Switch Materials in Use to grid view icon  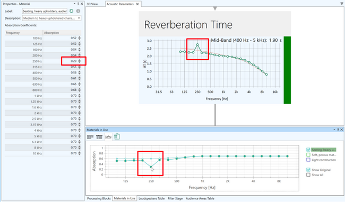90,137
